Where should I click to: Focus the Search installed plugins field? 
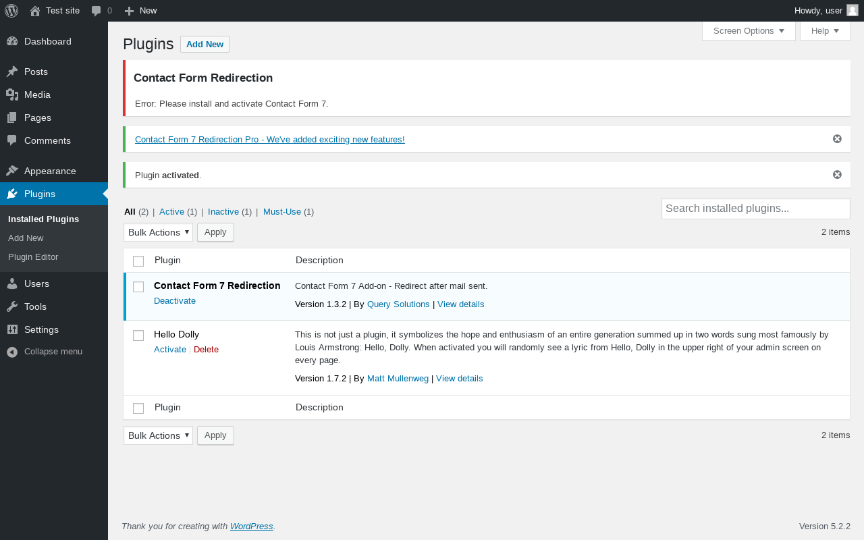click(755, 209)
